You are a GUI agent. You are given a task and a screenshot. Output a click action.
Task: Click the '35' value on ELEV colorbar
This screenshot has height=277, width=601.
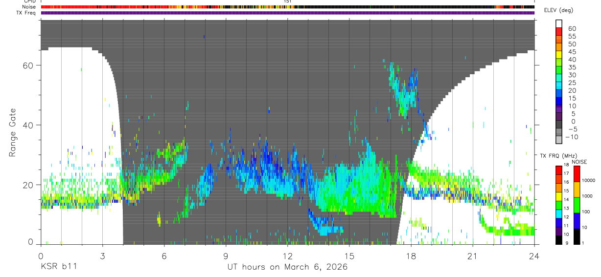(x=572, y=67)
